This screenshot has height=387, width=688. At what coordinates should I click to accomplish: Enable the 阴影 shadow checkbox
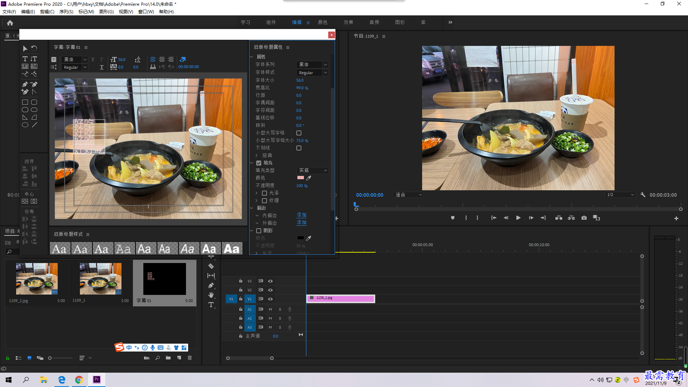pyautogui.click(x=259, y=231)
